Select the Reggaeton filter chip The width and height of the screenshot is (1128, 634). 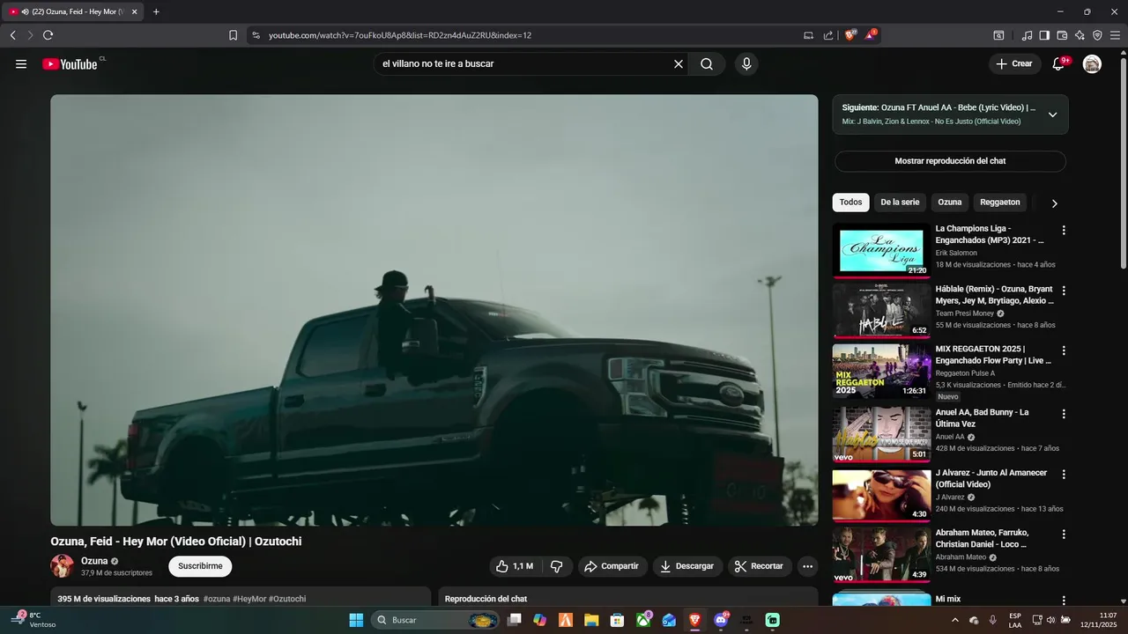tap(1000, 203)
